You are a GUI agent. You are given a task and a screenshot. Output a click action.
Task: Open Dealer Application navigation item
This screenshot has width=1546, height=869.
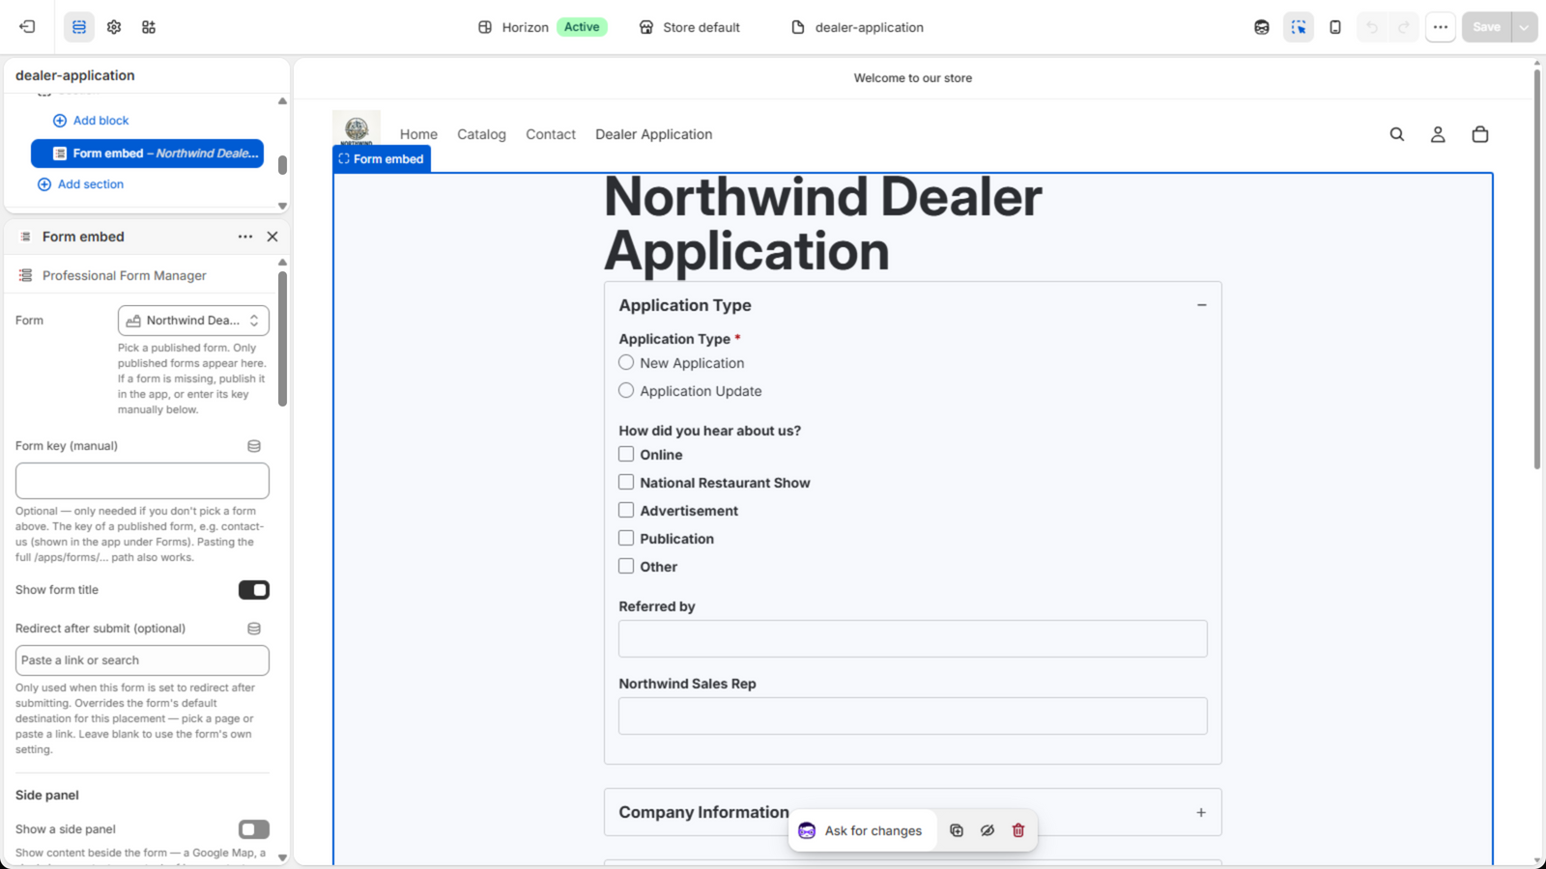coord(654,134)
